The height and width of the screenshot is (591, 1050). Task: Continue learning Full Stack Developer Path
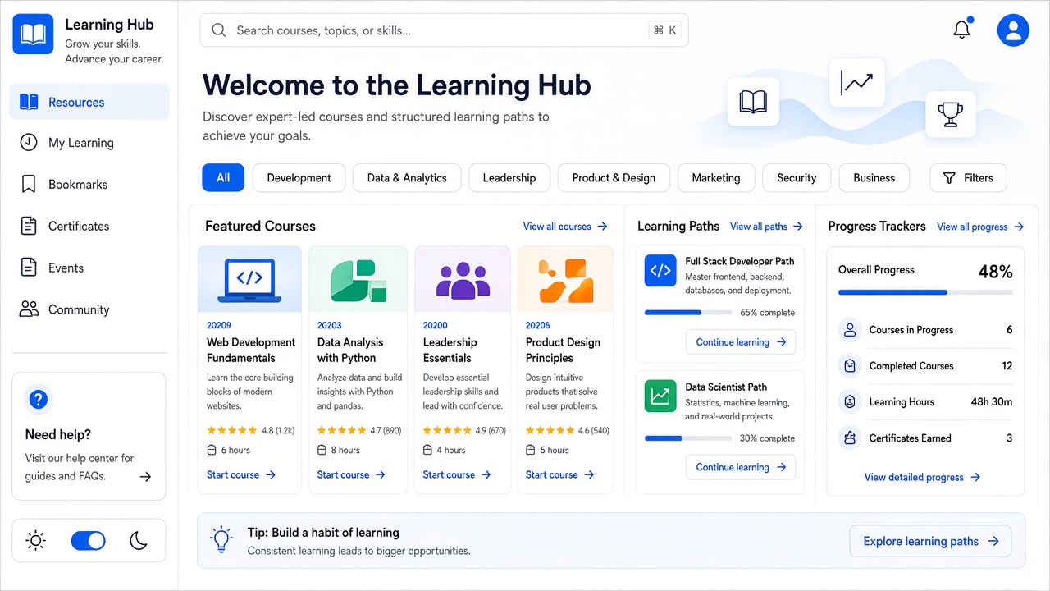(741, 342)
